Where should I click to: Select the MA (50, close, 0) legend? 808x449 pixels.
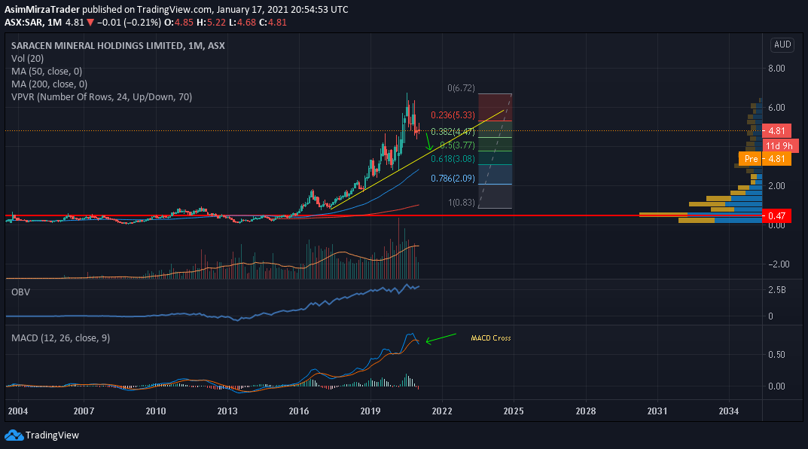[47, 71]
